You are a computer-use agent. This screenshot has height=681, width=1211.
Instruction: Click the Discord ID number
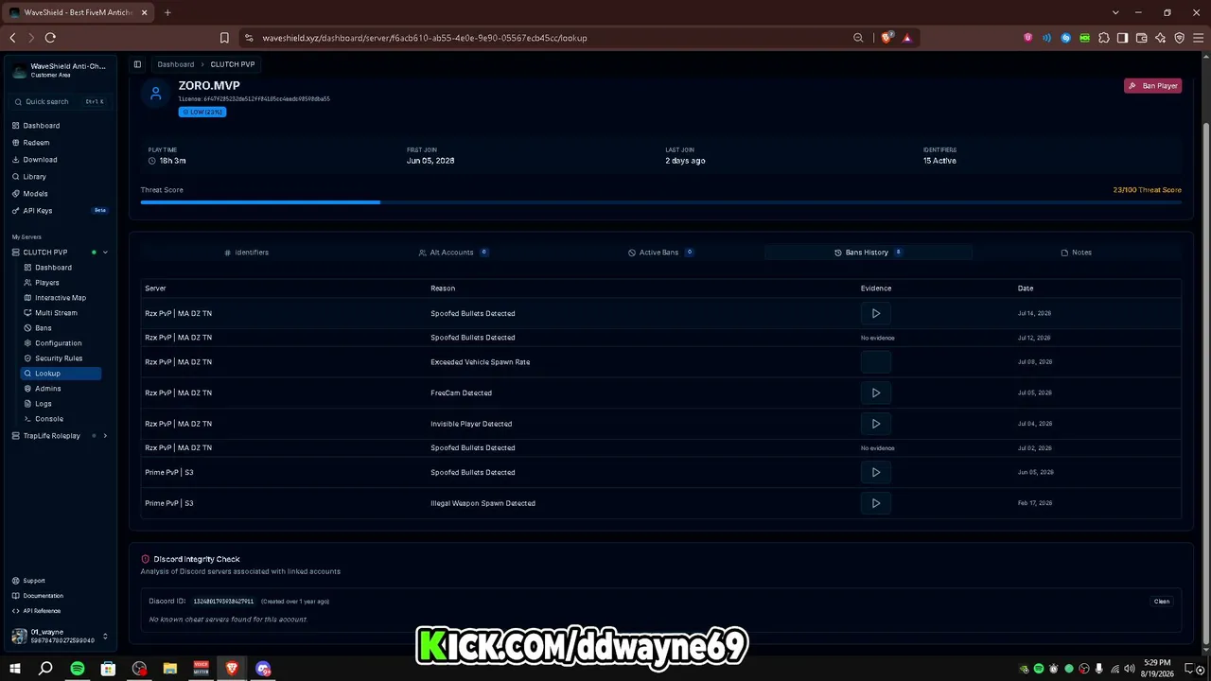click(223, 602)
